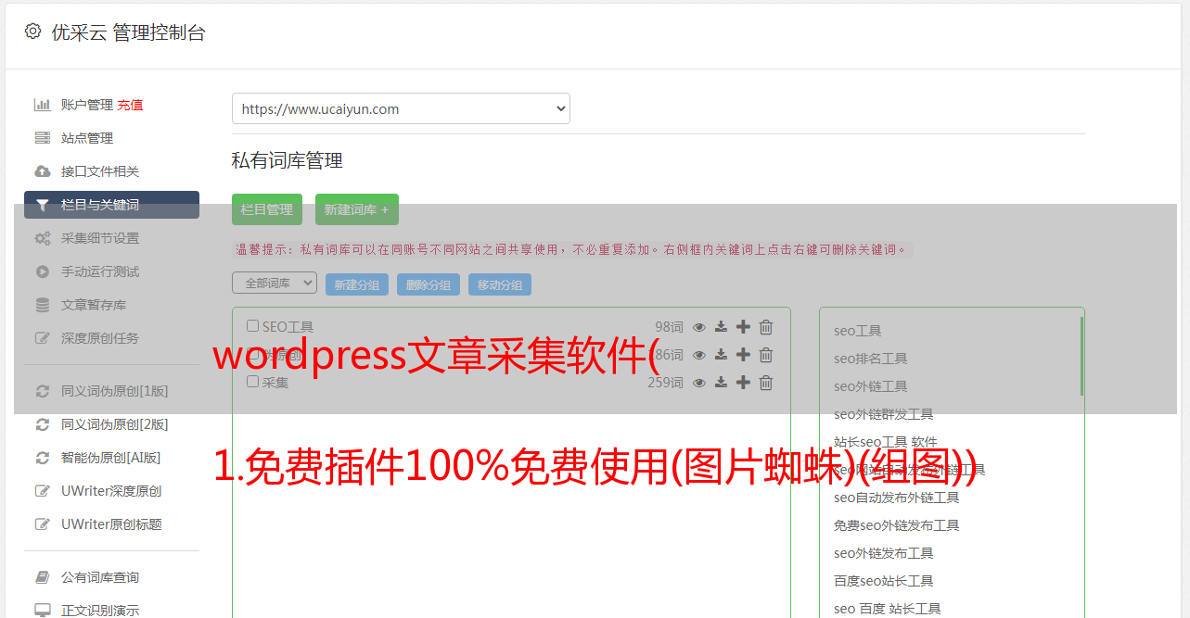Click the edit icon for UWriter深度原创

[42, 491]
